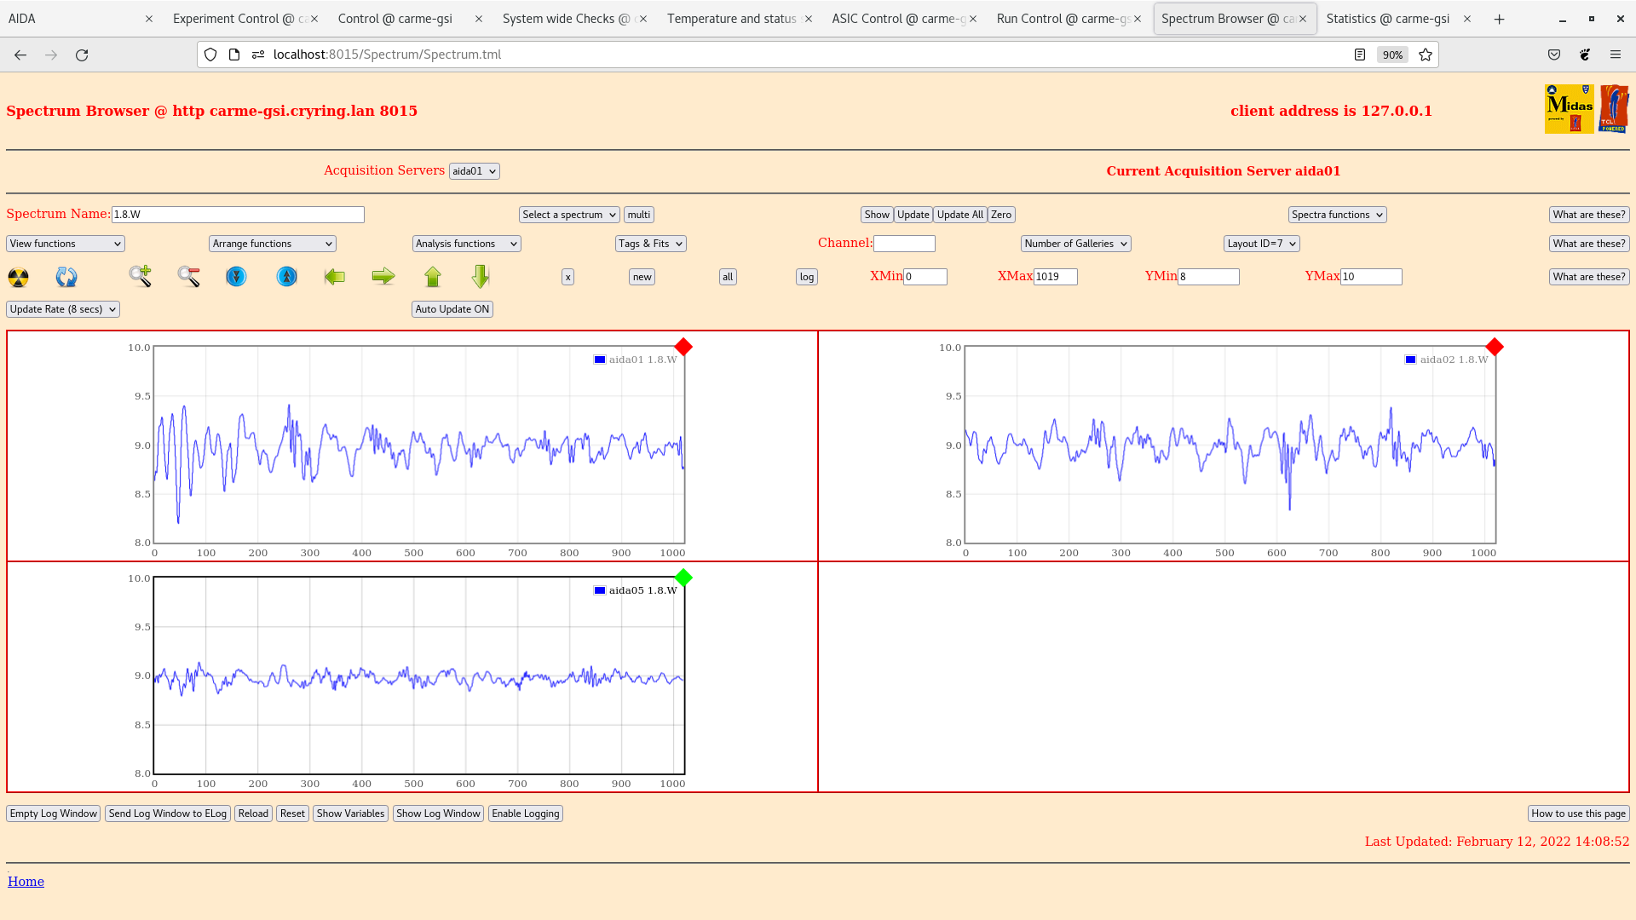Image resolution: width=1636 pixels, height=920 pixels.
Task: Click the blue double down-arrow icon
Action: pyautogui.click(x=236, y=276)
